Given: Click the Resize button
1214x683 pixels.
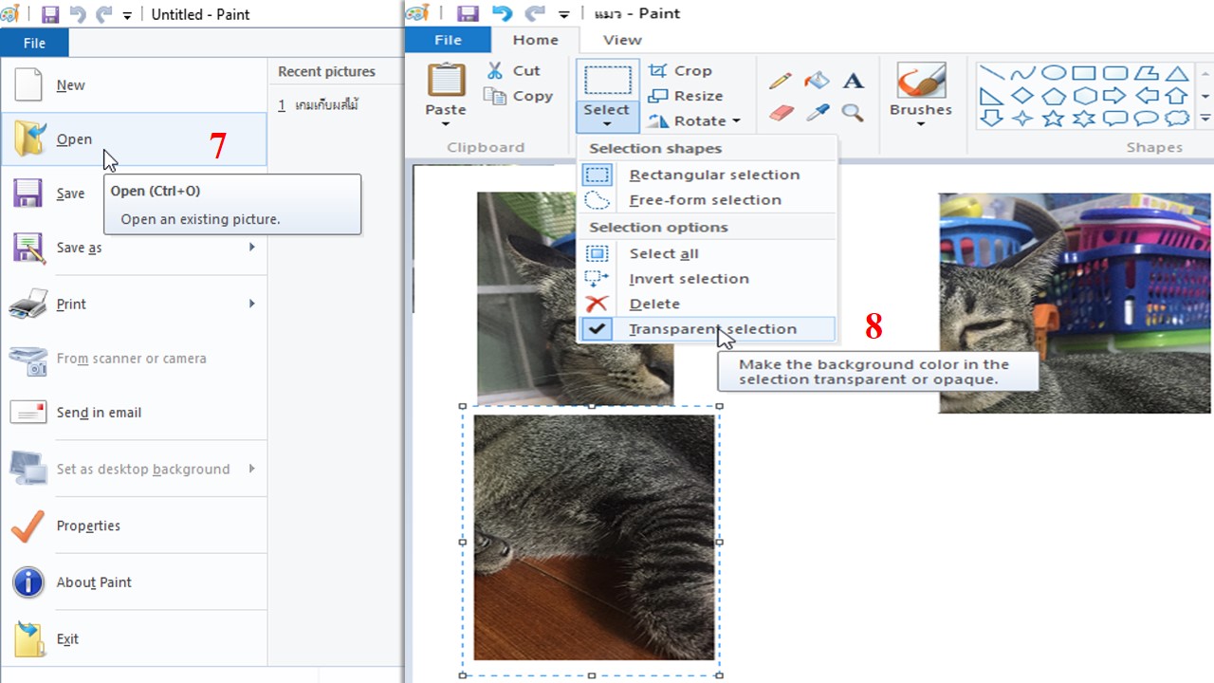Looking at the screenshot, I should [686, 96].
